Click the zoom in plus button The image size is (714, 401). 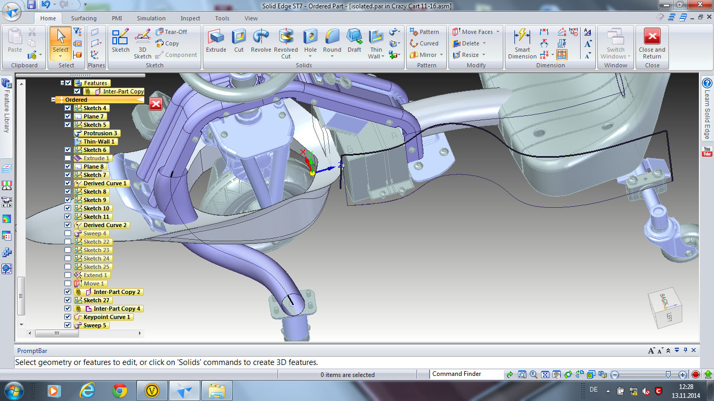(x=683, y=374)
